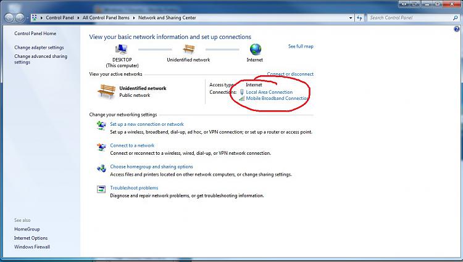Image resolution: width=463 pixels, height=262 pixels.
Task: Click the Back navigation arrow button
Action: click(x=9, y=18)
